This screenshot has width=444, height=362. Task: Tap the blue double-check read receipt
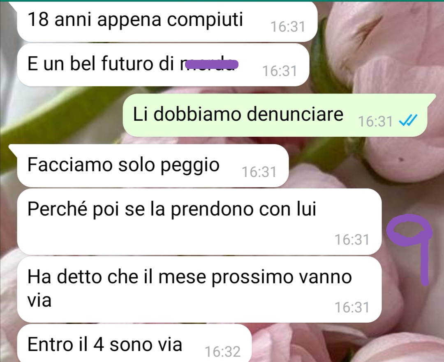coord(408,121)
